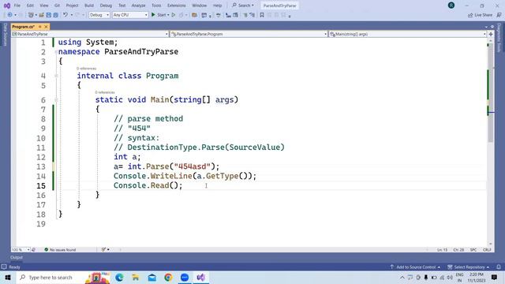The image size is (505, 284).
Task: Click the Open File folder icon
Action: click(41, 15)
